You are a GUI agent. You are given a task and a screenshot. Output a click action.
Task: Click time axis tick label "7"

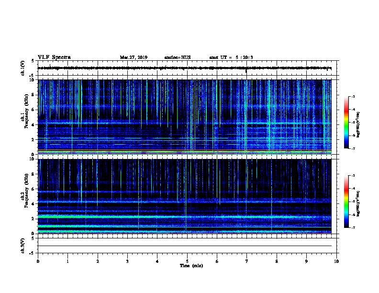(247, 261)
